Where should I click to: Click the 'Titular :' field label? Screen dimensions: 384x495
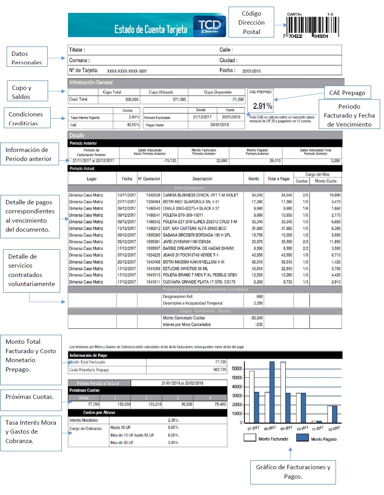77,50
